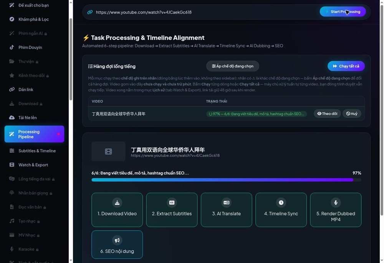Click the Subtitles & Timeline sliders icon

(12, 151)
